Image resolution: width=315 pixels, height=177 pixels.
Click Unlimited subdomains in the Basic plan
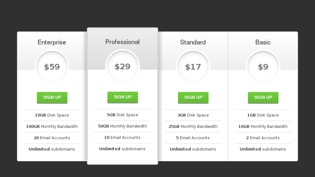(x=263, y=149)
